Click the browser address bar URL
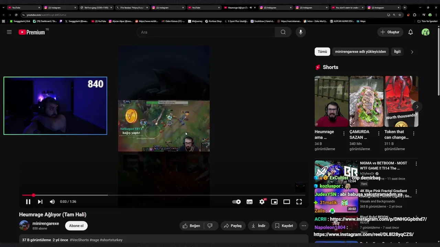This screenshot has width=440, height=247. point(46,15)
